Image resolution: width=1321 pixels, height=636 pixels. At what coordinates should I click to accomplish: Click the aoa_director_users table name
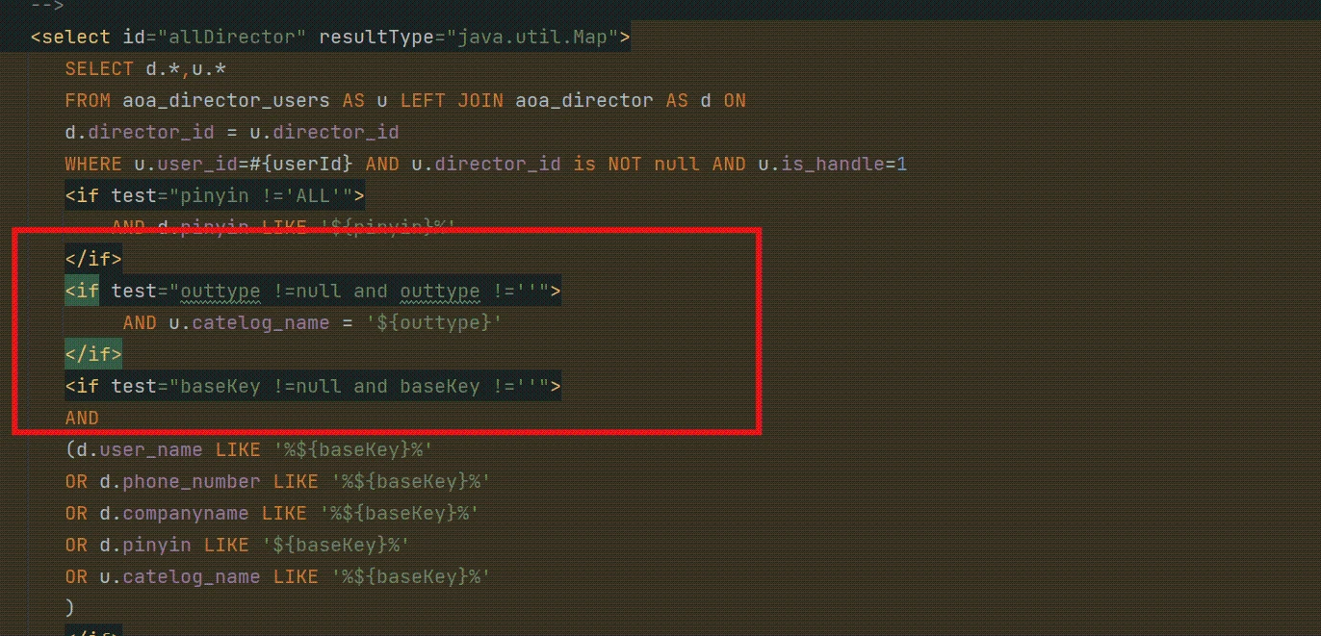click(226, 101)
